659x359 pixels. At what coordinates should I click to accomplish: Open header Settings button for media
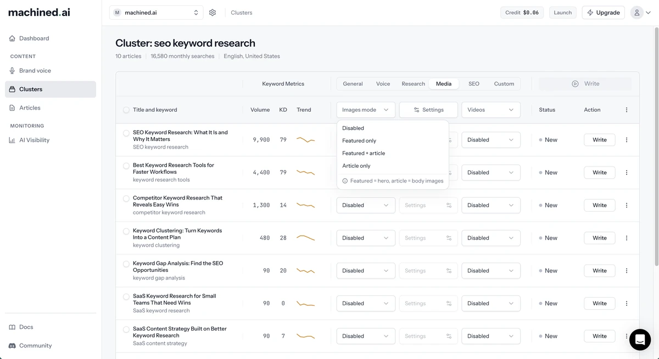(428, 110)
